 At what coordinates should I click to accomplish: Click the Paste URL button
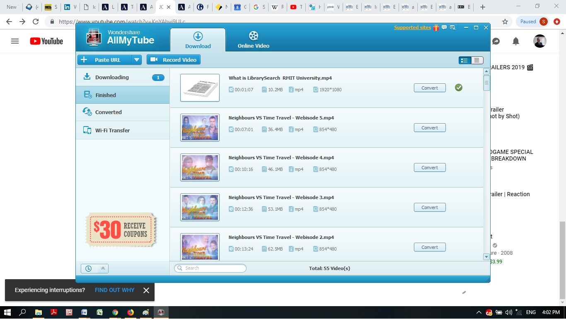tap(105, 60)
